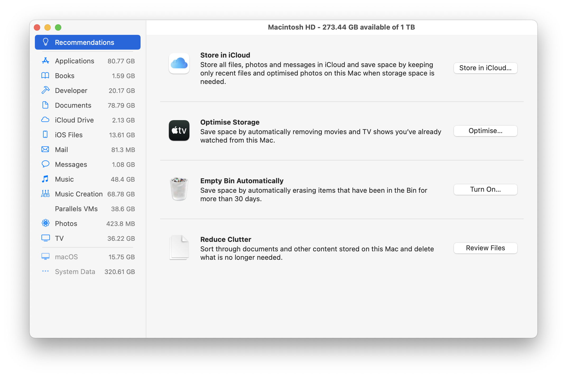Viewport: 567px width, 377px height.
Task: Click the Apple TV app icon
Action: point(179,131)
